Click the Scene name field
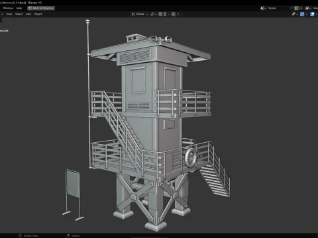318x238 pixels. 278,8
